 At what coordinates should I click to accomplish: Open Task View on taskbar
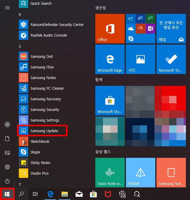[x=35, y=194]
